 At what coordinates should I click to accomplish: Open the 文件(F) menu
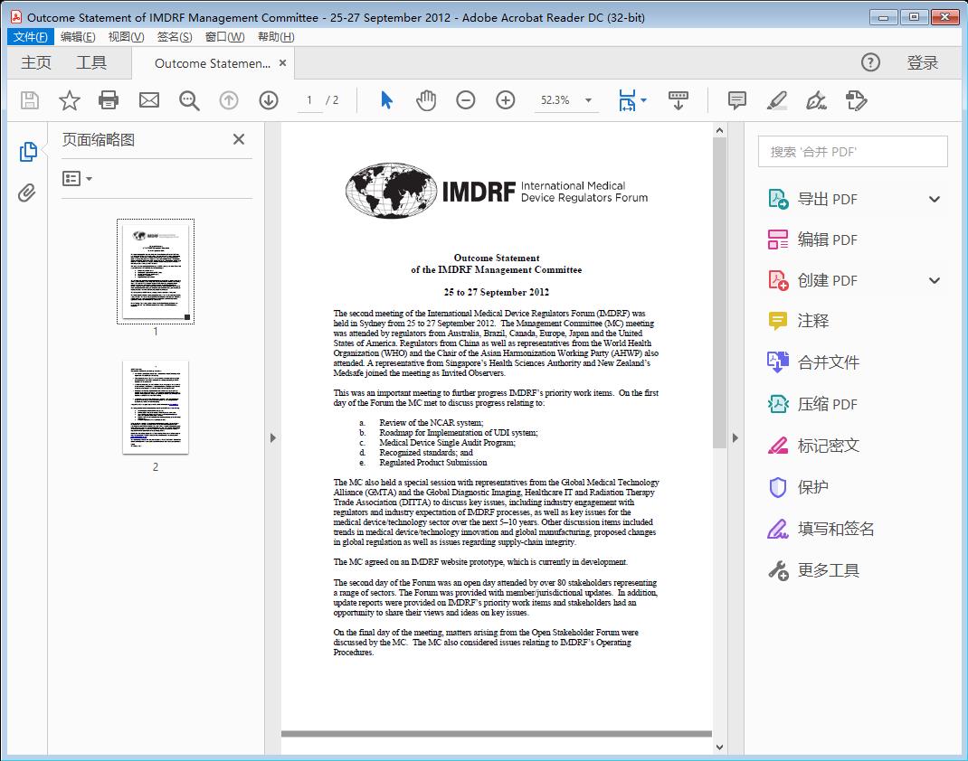(x=30, y=37)
